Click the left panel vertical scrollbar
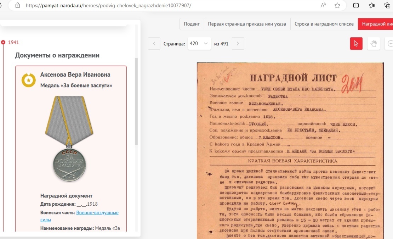 (x=136, y=102)
